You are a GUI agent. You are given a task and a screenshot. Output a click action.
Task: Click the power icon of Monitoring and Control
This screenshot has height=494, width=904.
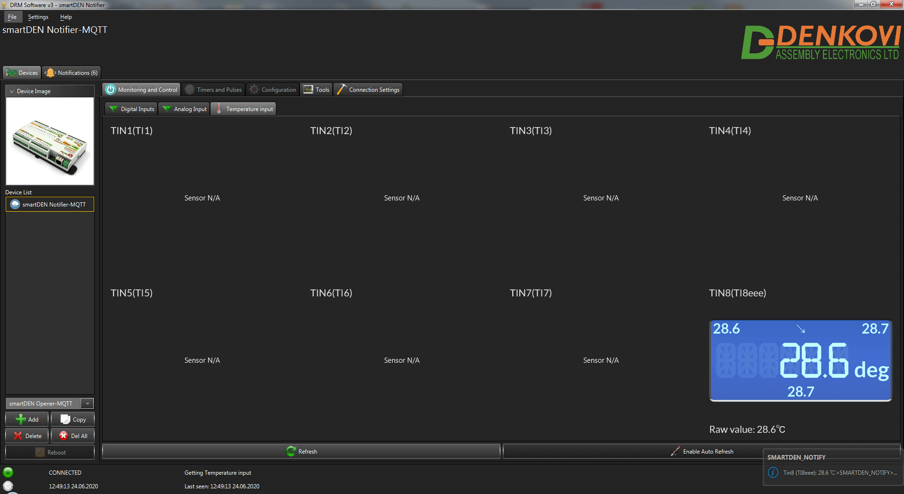click(111, 89)
